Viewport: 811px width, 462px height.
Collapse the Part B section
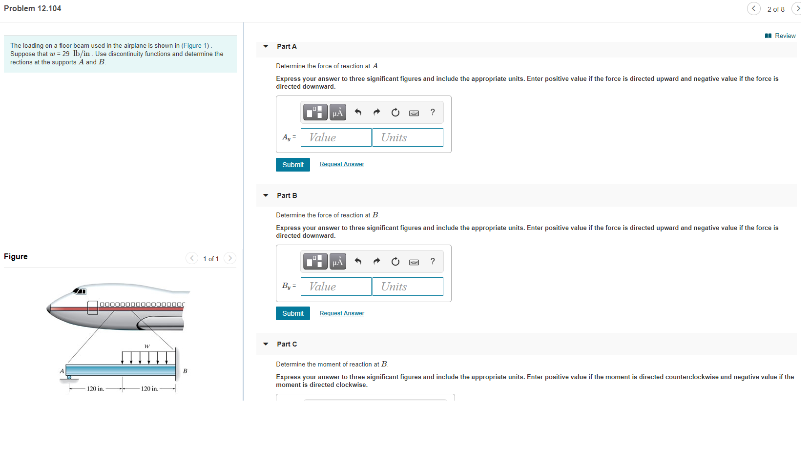(265, 195)
